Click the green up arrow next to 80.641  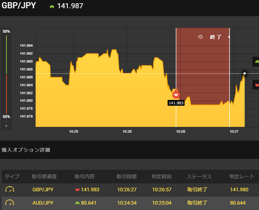click(77, 203)
